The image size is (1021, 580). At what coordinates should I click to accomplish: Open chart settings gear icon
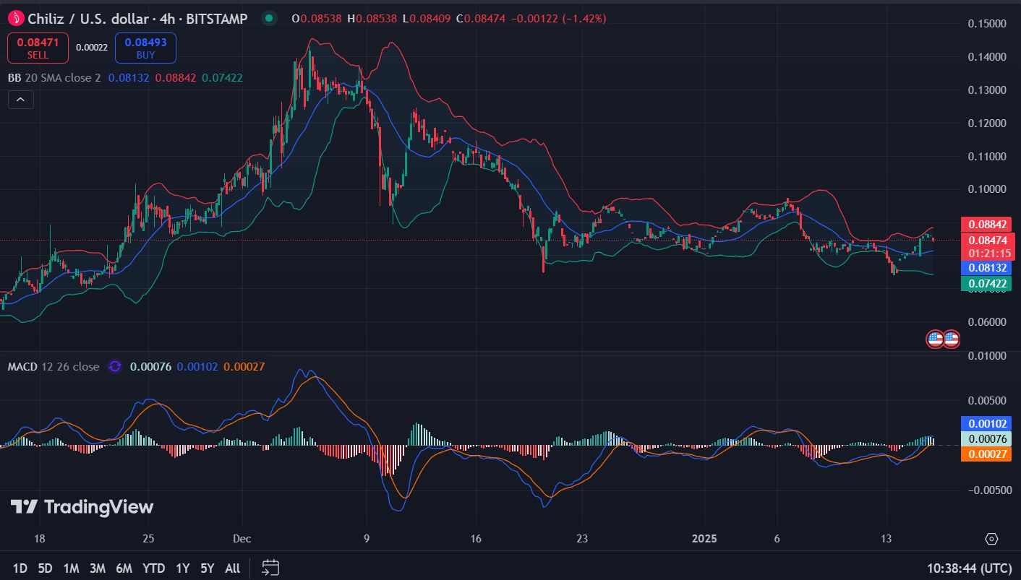991,539
